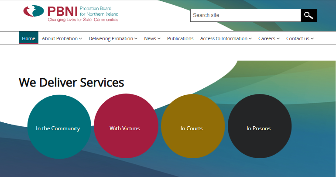Open the News menu item
This screenshot has height=177, width=336.
150,38
